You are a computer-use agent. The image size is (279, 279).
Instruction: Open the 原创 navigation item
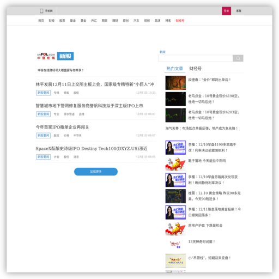(x=126, y=21)
